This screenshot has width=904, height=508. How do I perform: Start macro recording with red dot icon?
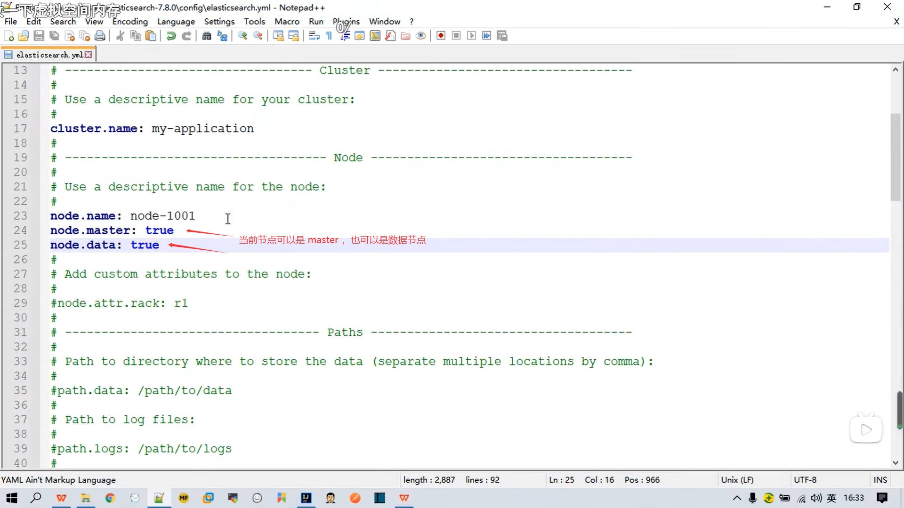441,36
